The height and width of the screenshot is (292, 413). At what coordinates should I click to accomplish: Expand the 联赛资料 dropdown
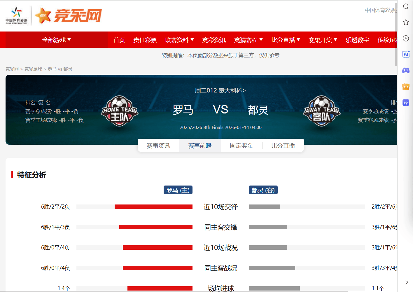[179, 40]
